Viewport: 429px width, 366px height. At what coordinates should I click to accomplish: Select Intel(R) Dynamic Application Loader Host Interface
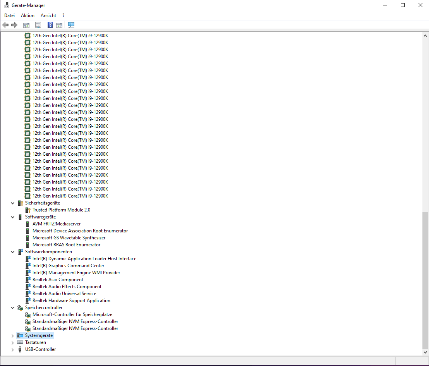84,259
